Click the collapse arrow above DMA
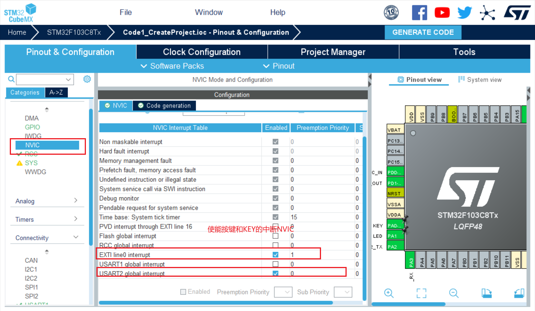Image resolution: width=535 pixels, height=311 pixels. click(x=47, y=110)
